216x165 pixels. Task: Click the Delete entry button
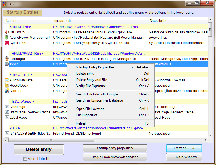[39, 149]
